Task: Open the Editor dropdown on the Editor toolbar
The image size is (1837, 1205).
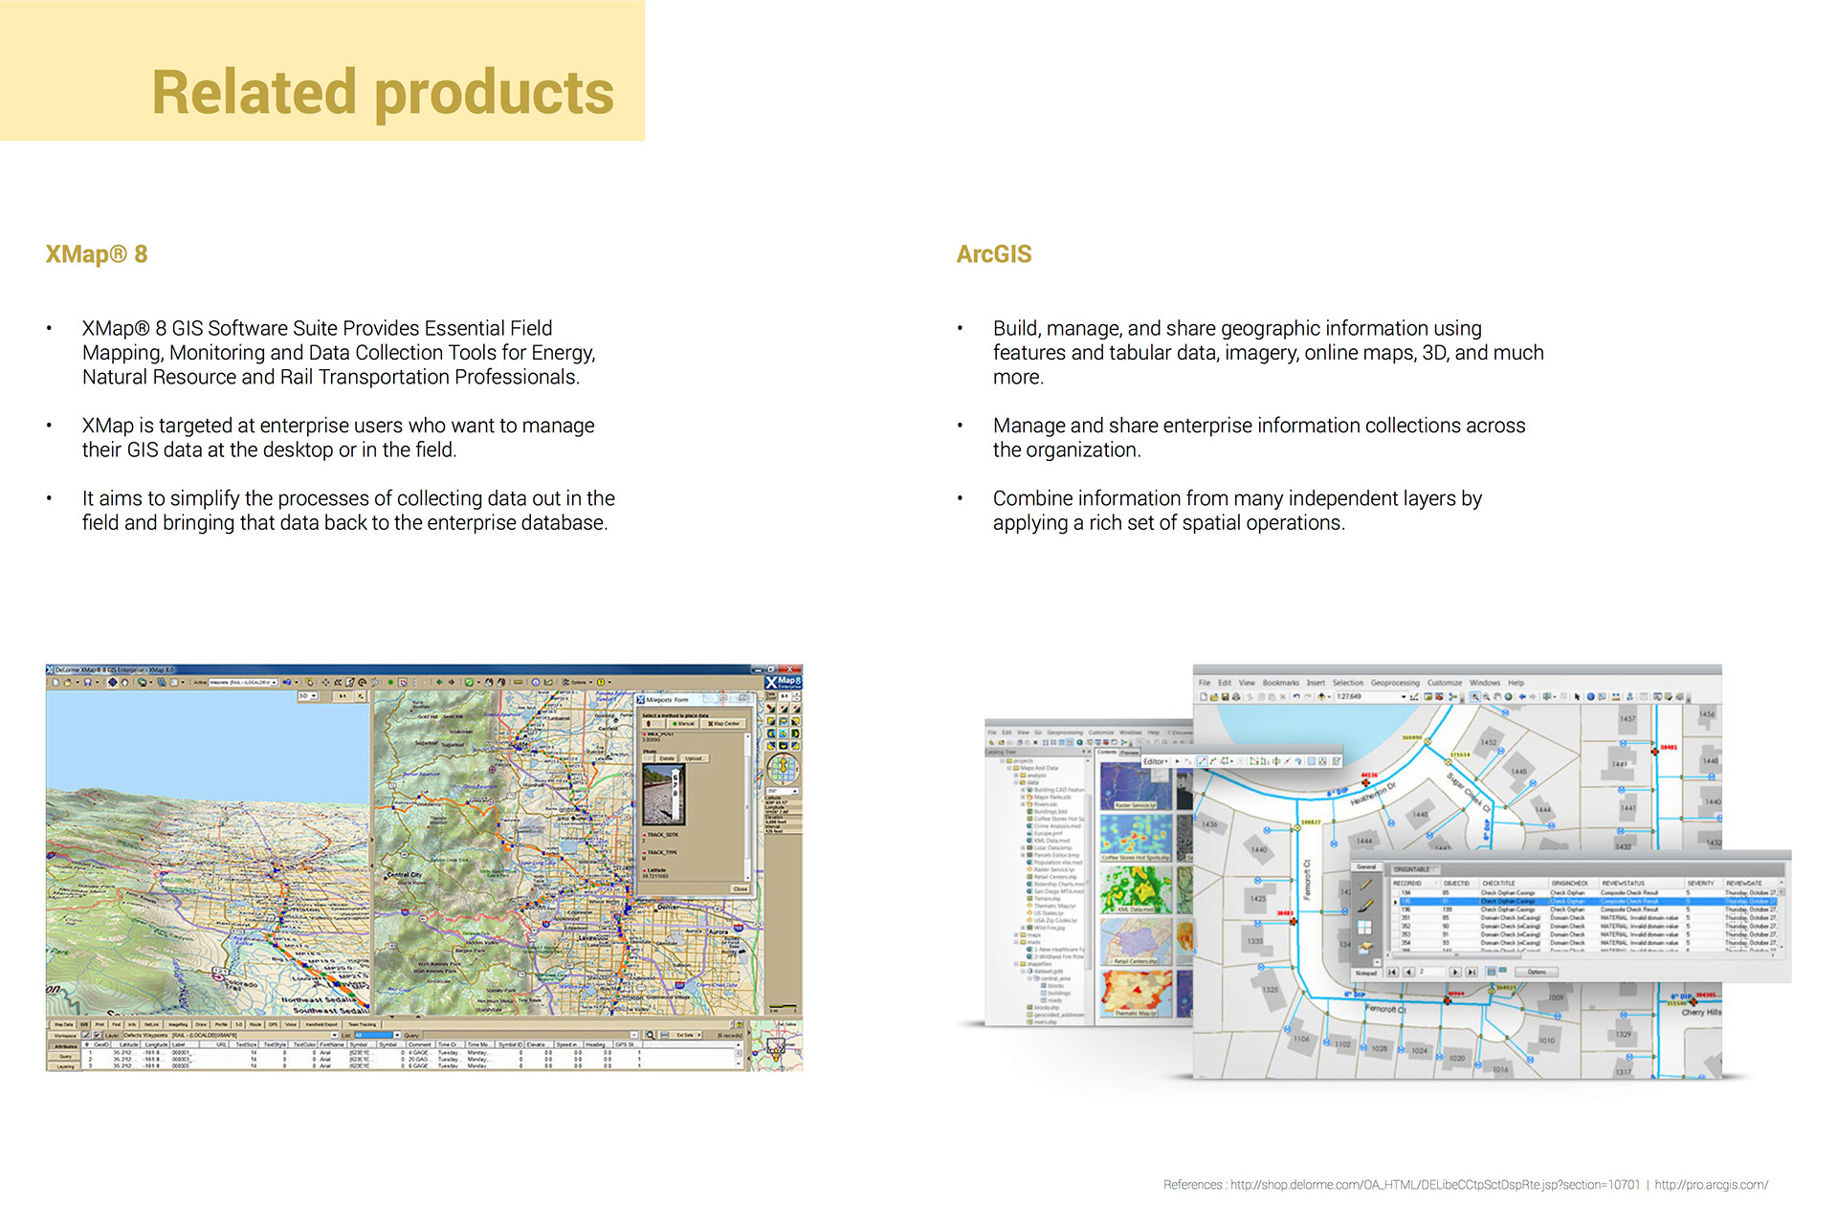Action: (1155, 761)
